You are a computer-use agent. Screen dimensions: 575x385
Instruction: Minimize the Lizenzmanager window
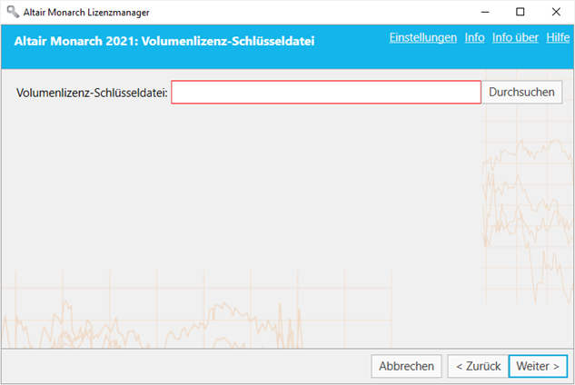[x=485, y=12]
